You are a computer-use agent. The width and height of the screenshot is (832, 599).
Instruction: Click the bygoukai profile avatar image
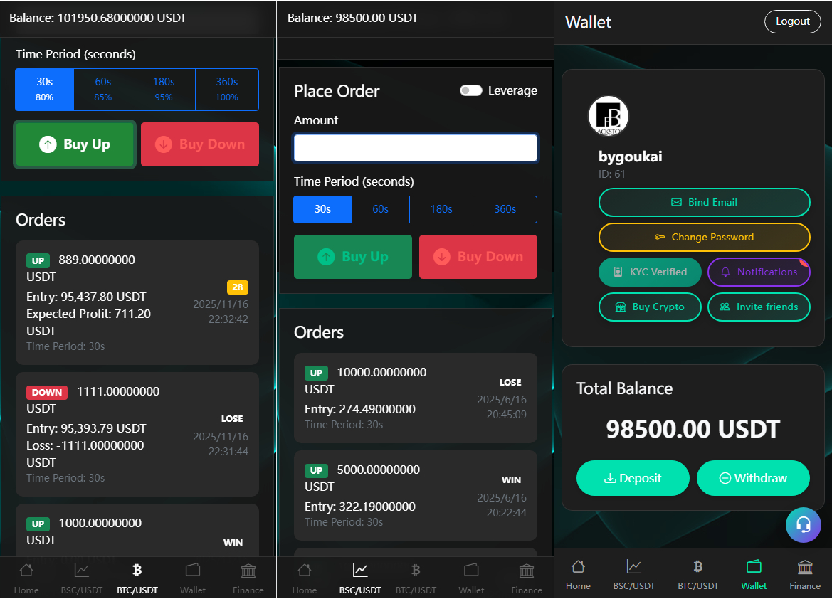[x=609, y=116]
